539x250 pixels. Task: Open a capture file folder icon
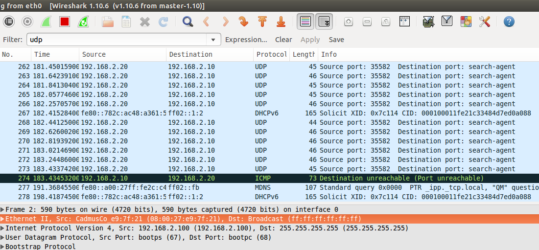point(108,22)
